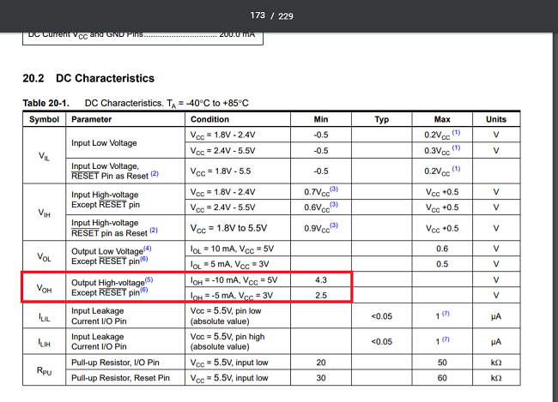Click the VIH symbol cell

[x=44, y=213]
